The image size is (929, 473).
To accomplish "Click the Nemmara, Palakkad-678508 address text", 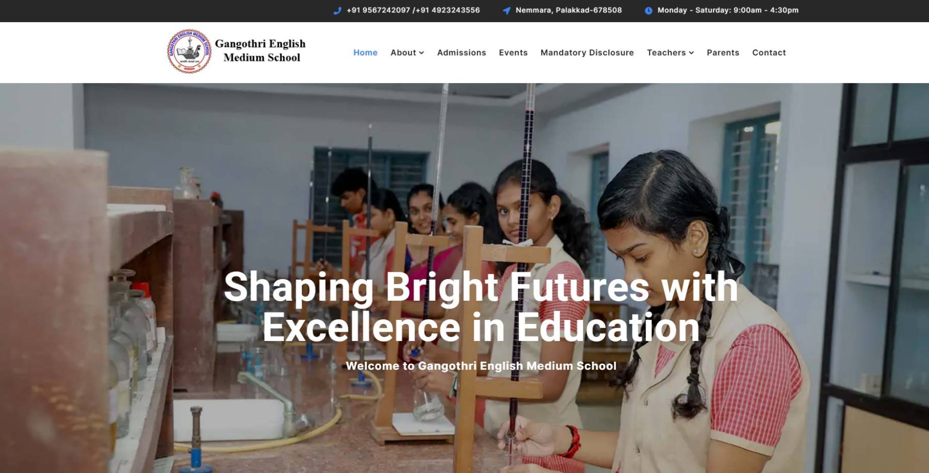I will click(569, 10).
